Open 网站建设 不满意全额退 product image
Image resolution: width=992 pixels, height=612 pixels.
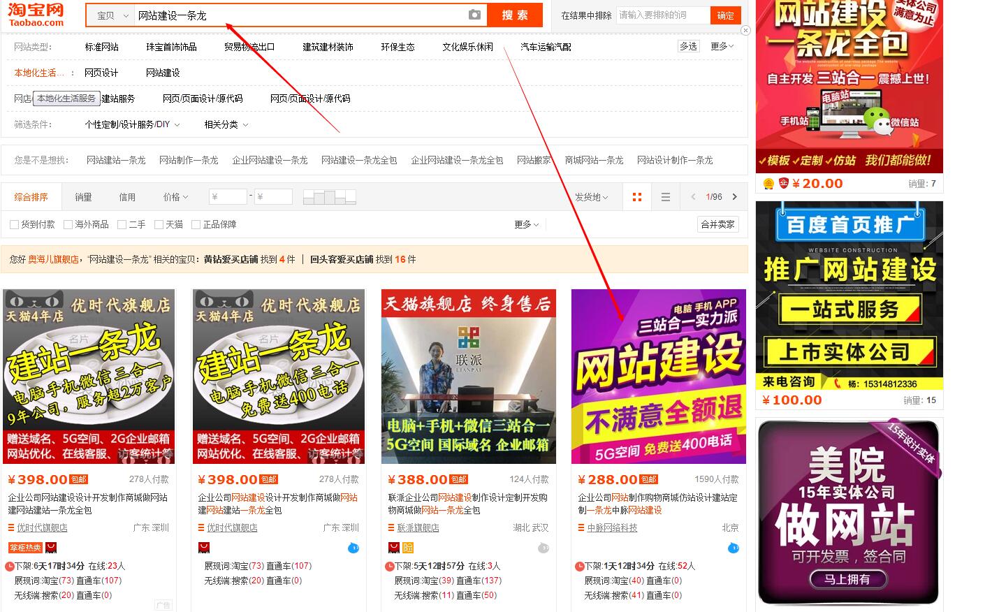659,377
